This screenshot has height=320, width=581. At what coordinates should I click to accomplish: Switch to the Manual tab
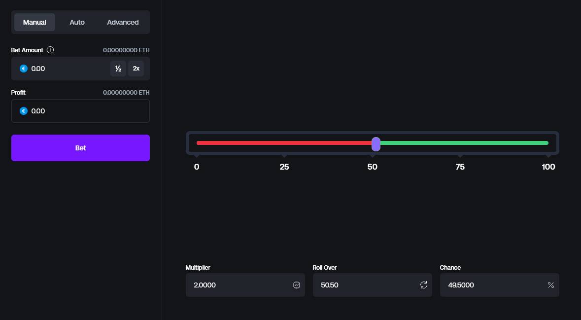[x=34, y=22]
